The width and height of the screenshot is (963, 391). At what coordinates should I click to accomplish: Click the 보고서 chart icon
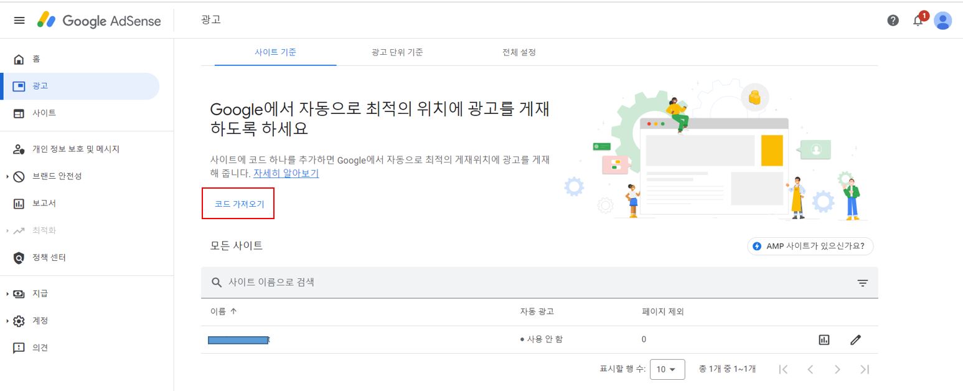[x=19, y=204]
